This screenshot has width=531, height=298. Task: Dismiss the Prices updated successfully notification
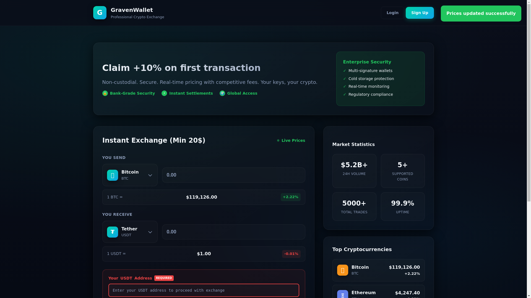click(x=481, y=14)
